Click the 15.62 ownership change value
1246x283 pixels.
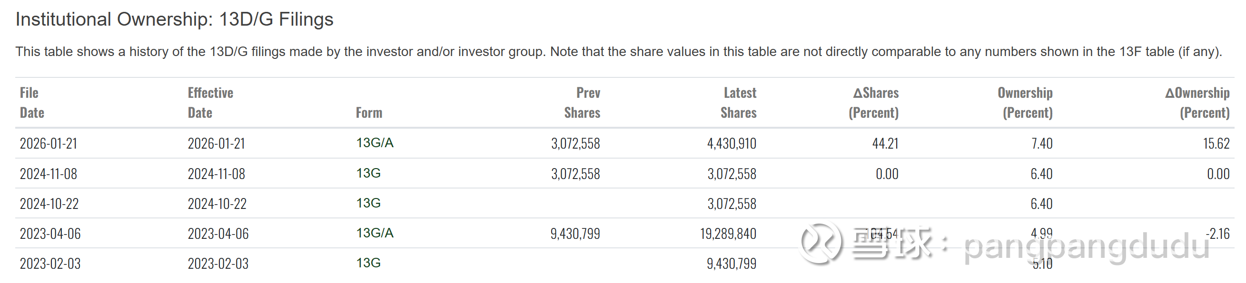coord(1216,143)
